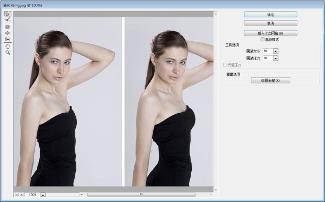Click the brush size field showing 50
The width and height of the screenshot is (325, 202).
tap(268, 51)
